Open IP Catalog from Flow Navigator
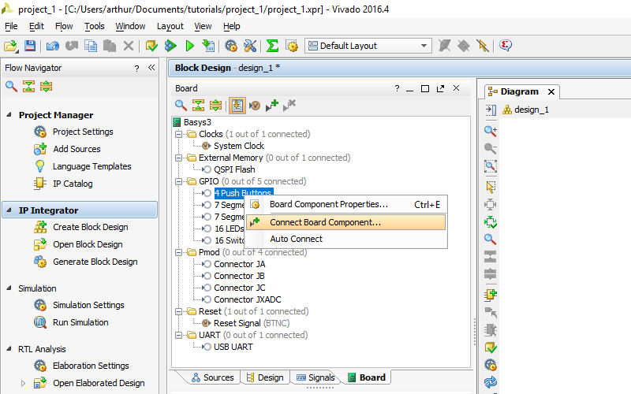 pyautogui.click(x=73, y=184)
